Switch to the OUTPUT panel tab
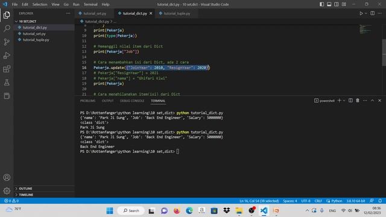 [x=107, y=101]
